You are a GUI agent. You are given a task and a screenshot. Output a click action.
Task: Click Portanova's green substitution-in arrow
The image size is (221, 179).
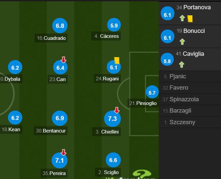(182, 18)
